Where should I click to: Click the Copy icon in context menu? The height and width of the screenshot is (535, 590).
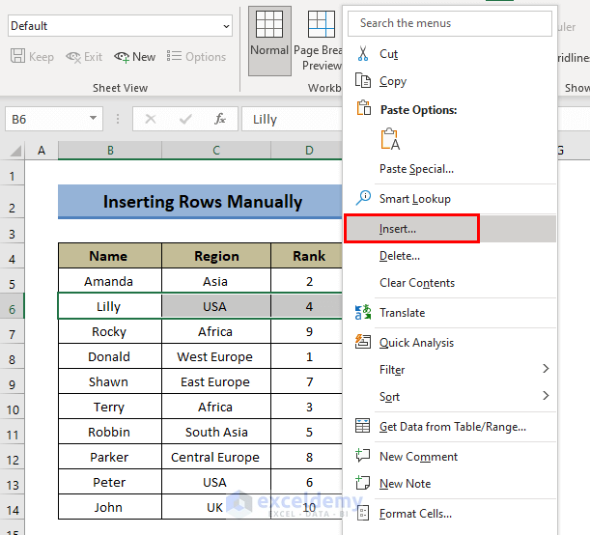[x=363, y=81]
